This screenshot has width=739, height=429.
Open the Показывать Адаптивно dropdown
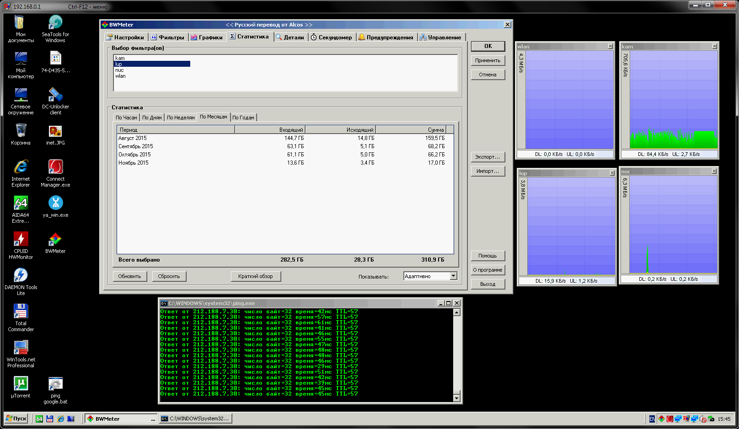(454, 276)
